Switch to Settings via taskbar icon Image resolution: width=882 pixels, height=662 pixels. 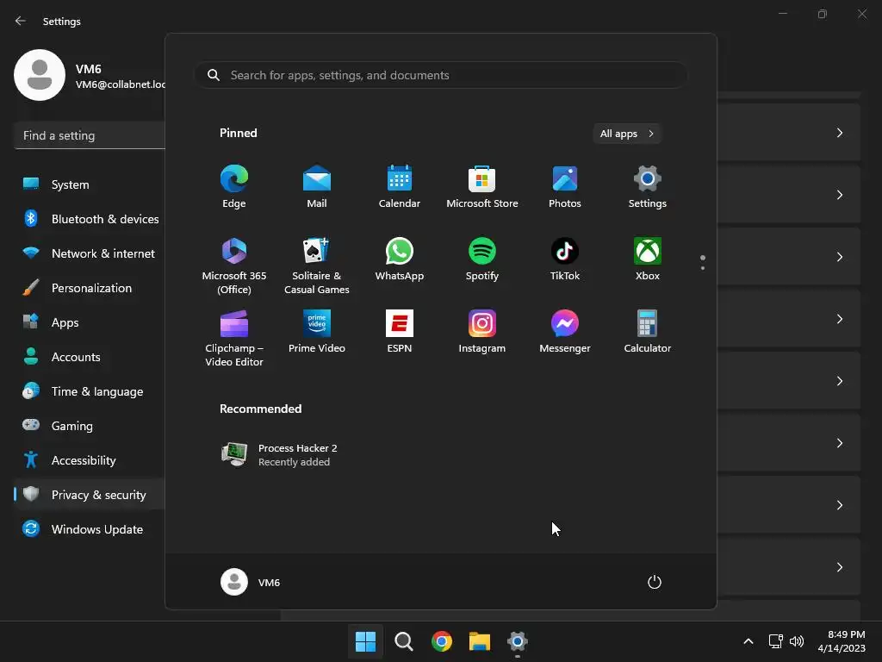(518, 641)
